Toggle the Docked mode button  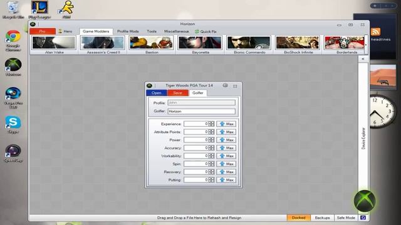click(x=298, y=217)
